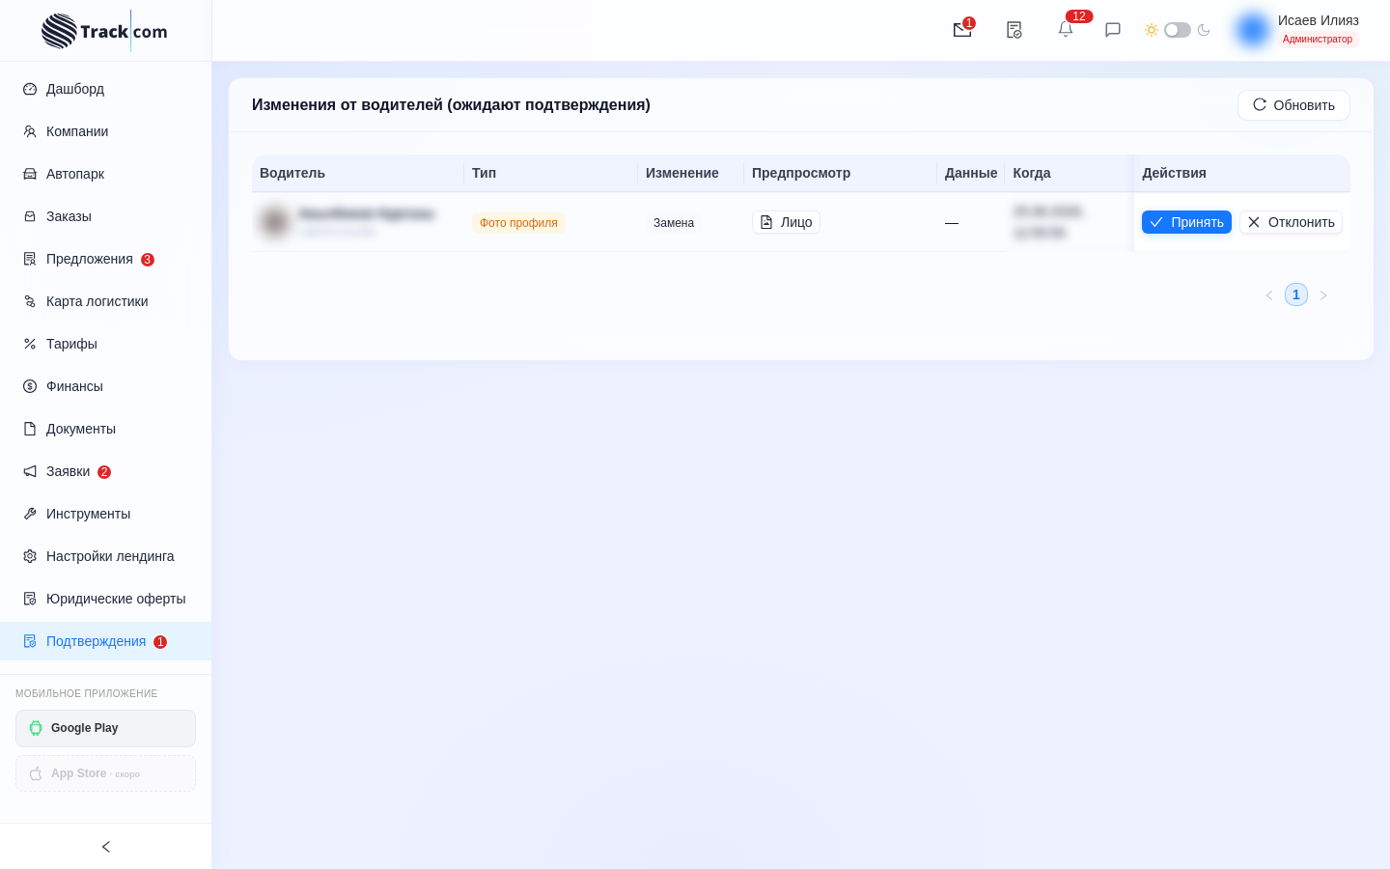Click the red badge next to Предложения
The width and height of the screenshot is (1390, 869).
(x=148, y=260)
